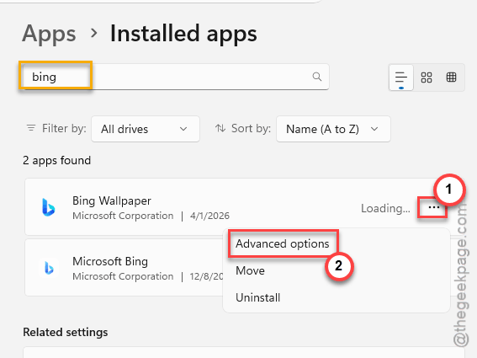Click the Filter by label
The image size is (477, 358).
(x=64, y=128)
